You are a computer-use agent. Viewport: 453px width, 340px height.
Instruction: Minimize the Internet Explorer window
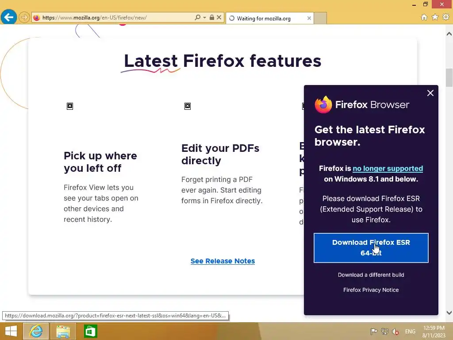point(414,4)
